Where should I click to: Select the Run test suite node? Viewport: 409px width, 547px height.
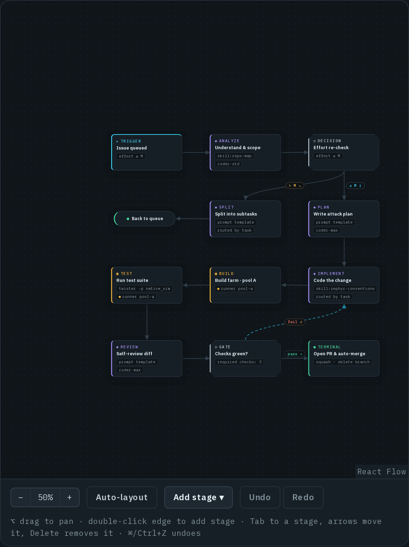(x=147, y=285)
